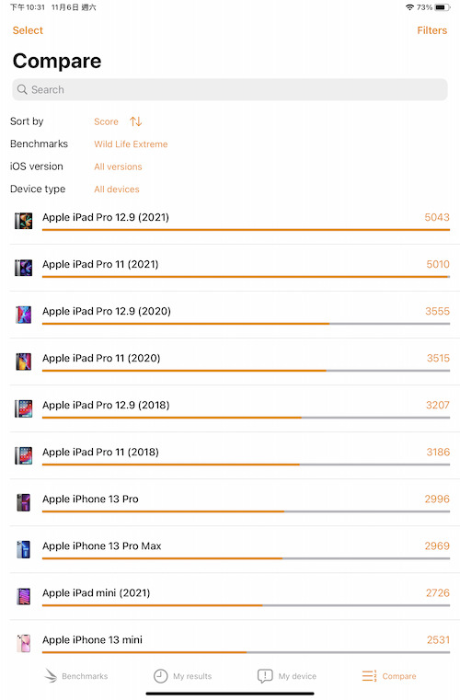This screenshot has height=700, width=460.
Task: Pick Device type All devices
Action: pyautogui.click(x=117, y=189)
